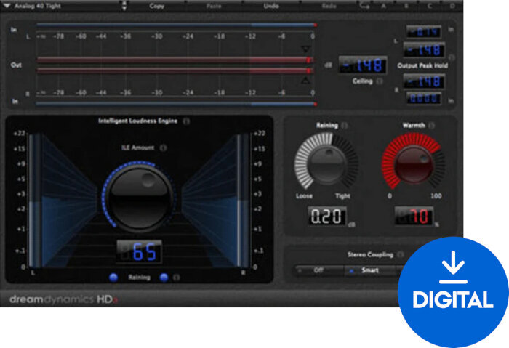Select comparison slot D
The height and width of the screenshot is (348, 509).
[x=452, y=6]
